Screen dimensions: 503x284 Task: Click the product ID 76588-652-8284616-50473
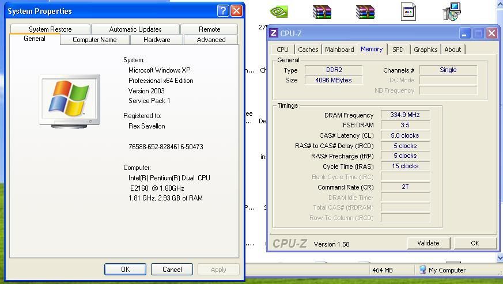[165, 147]
